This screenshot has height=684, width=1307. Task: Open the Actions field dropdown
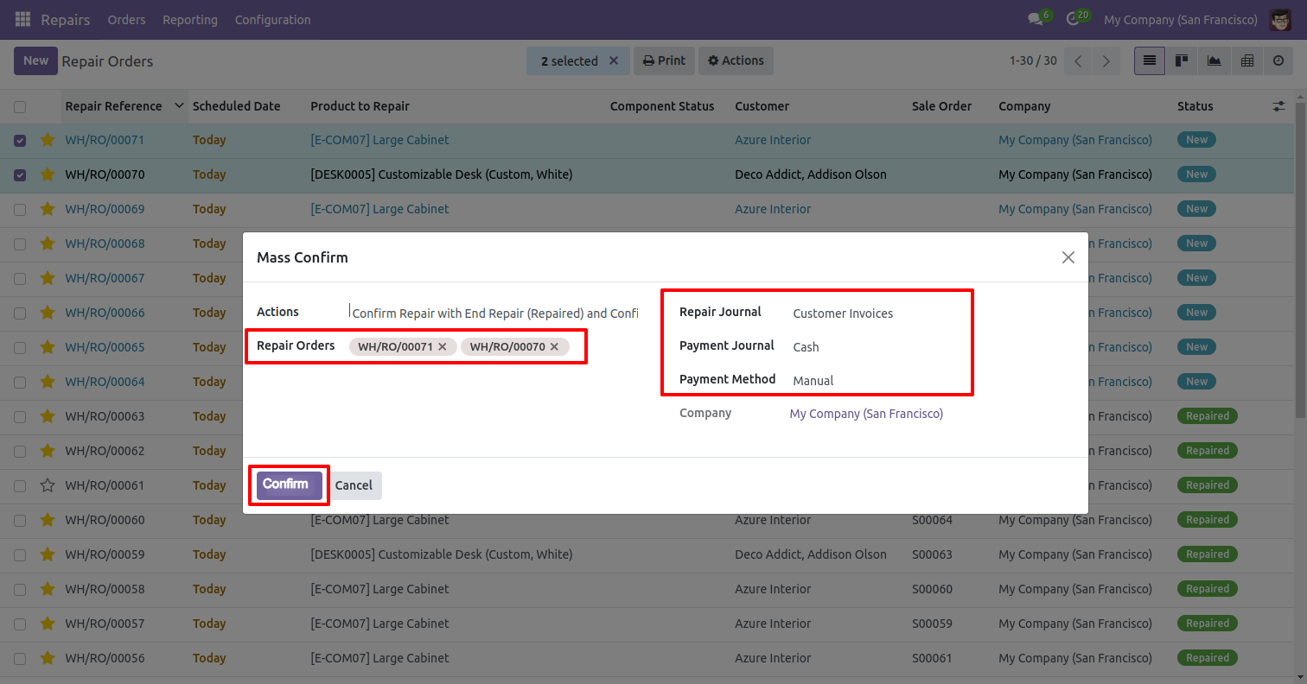494,313
